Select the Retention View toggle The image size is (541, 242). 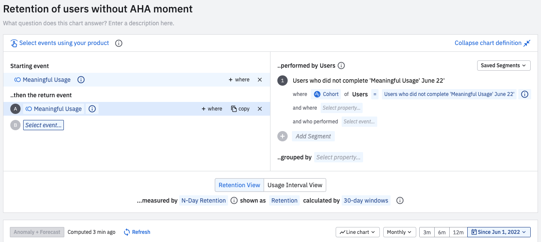pyautogui.click(x=239, y=185)
